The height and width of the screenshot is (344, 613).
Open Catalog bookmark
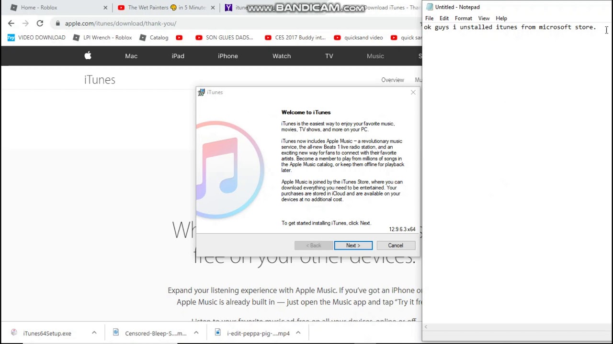click(154, 37)
